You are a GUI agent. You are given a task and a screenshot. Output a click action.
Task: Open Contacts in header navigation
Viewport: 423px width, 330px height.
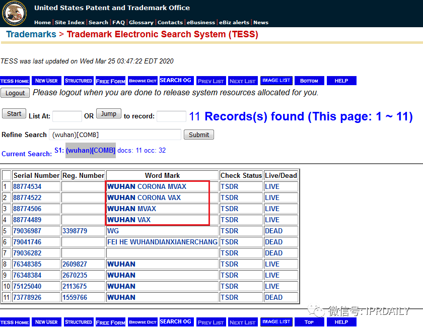coord(170,22)
